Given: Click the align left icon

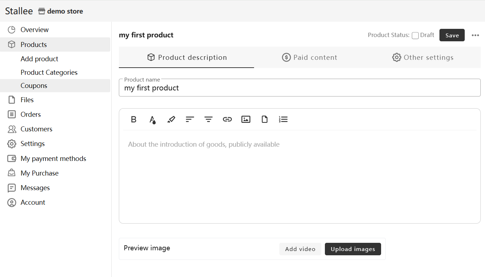Looking at the screenshot, I should click(190, 119).
